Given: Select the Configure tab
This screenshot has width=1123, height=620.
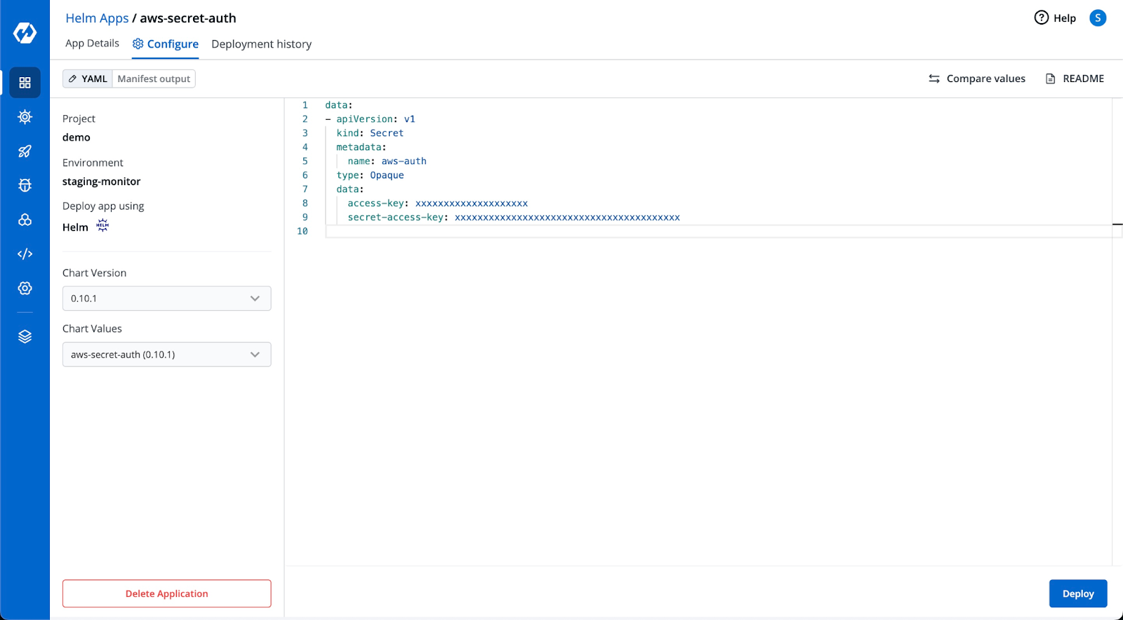Looking at the screenshot, I should pyautogui.click(x=166, y=44).
